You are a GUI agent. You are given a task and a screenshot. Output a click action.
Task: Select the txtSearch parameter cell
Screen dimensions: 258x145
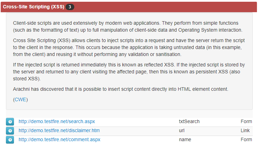click(189, 122)
